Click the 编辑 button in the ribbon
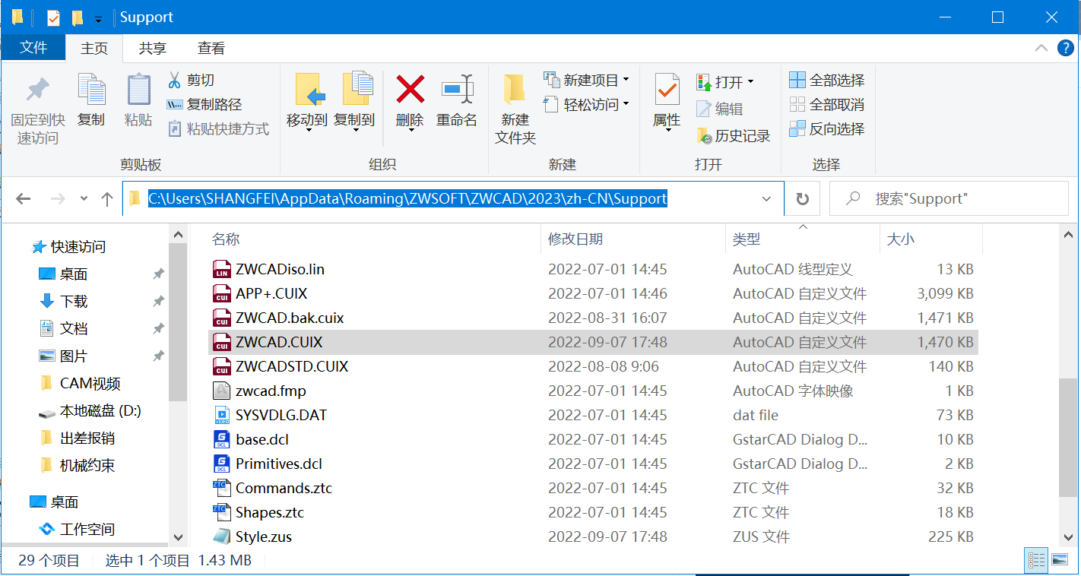The width and height of the screenshot is (1081, 576). click(719, 109)
